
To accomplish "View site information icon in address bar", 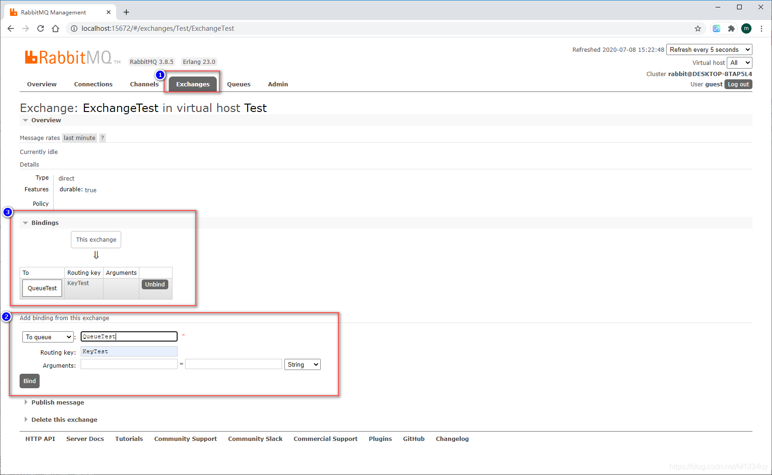I will (74, 28).
